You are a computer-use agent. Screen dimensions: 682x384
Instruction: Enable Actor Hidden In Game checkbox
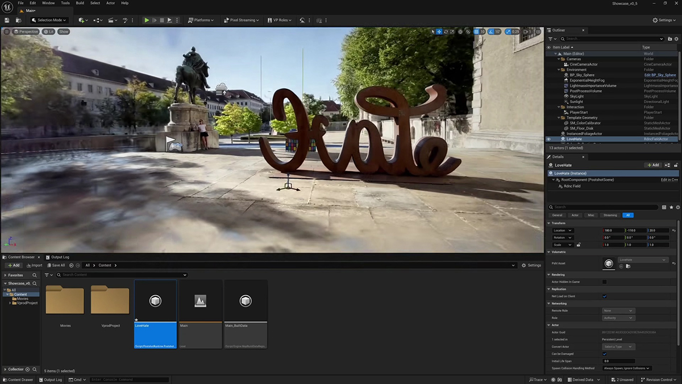pos(604,282)
